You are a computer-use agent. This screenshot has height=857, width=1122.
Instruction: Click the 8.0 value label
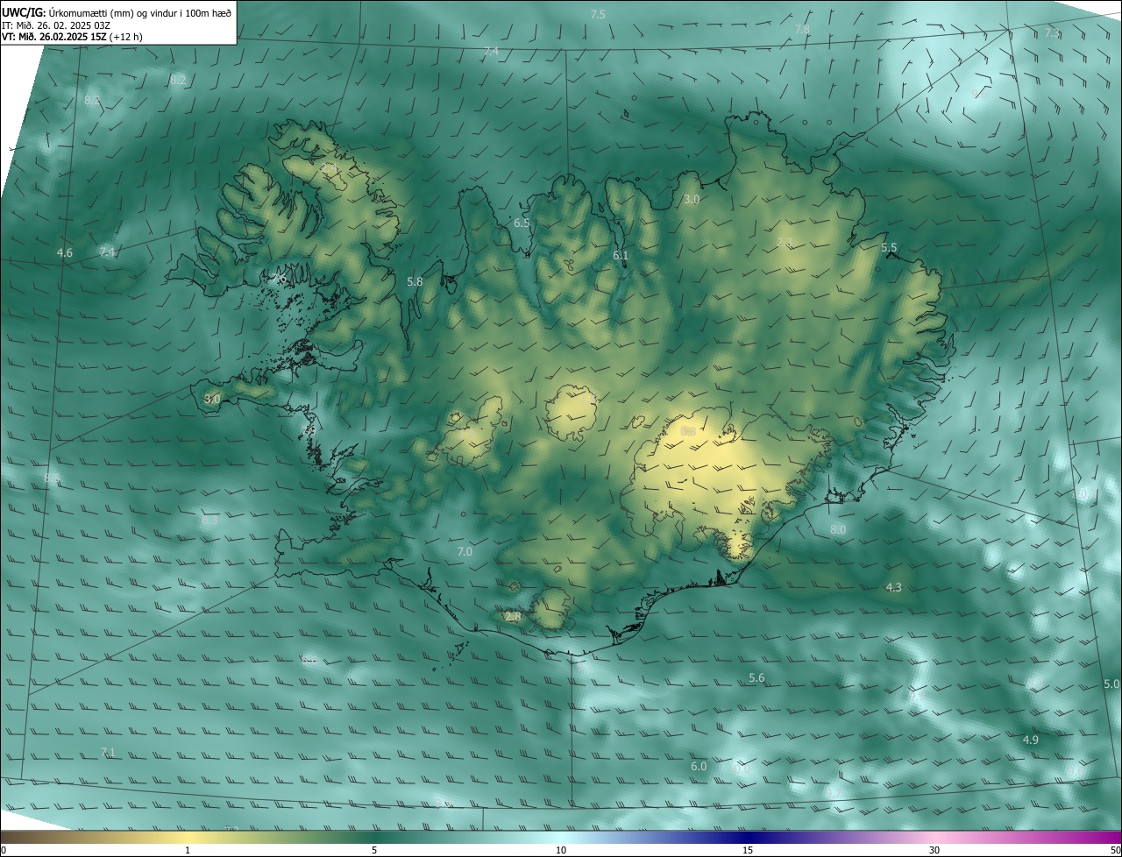pyautogui.click(x=838, y=530)
